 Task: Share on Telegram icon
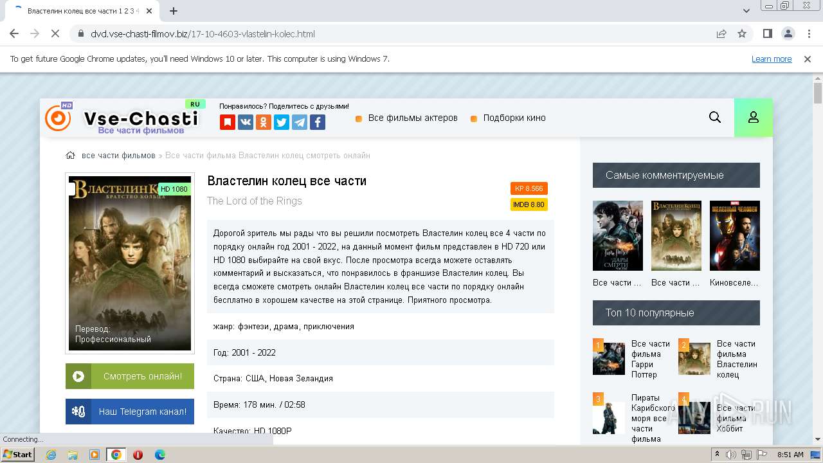click(300, 122)
